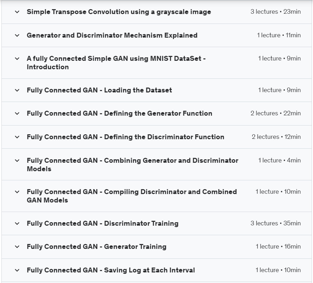Expand the Loading the Dataset chevron
Image resolution: width=313 pixels, height=283 pixels.
(x=17, y=90)
